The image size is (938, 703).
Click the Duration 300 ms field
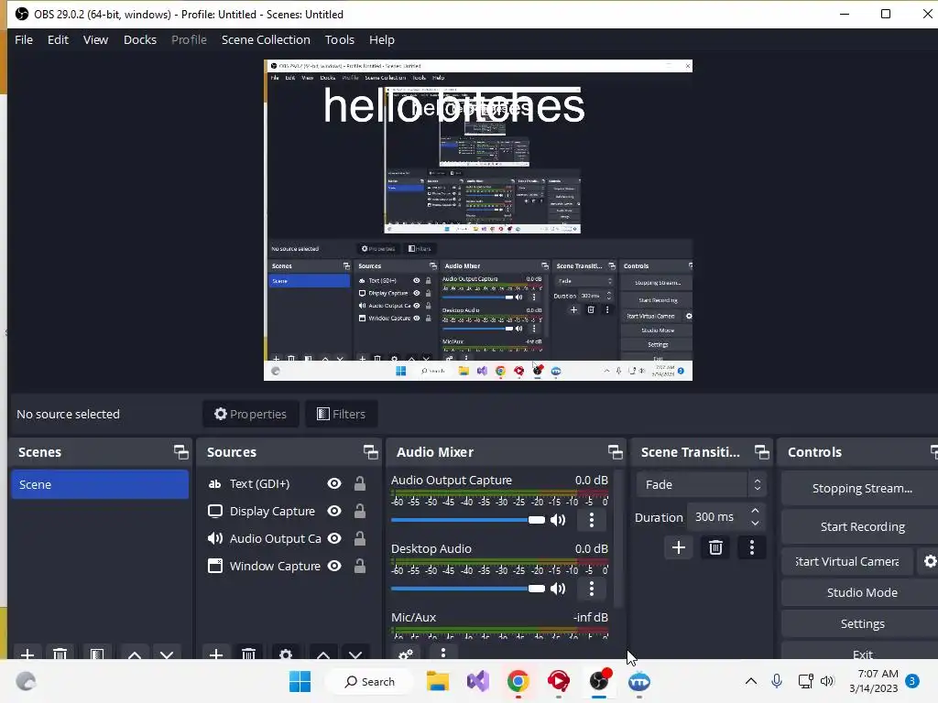726,517
